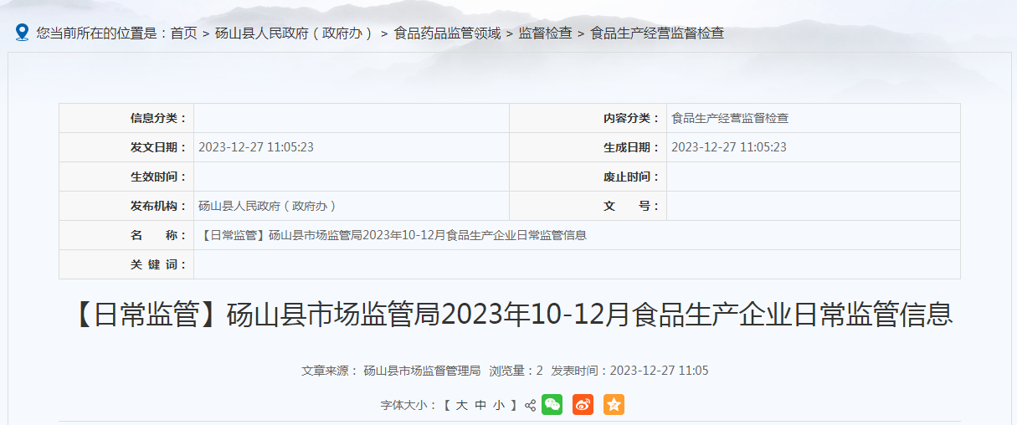
Task: Navigate to 监督检查 breadcrumb
Action: point(545,33)
